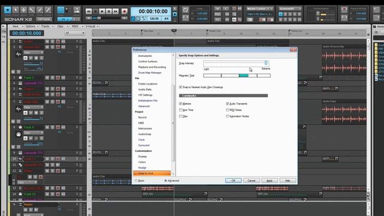Click the 4/4 time signature field
Image resolution: width=384 pixels, height=216 pixels.
coord(166,19)
